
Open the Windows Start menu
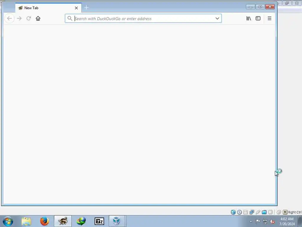point(8,221)
